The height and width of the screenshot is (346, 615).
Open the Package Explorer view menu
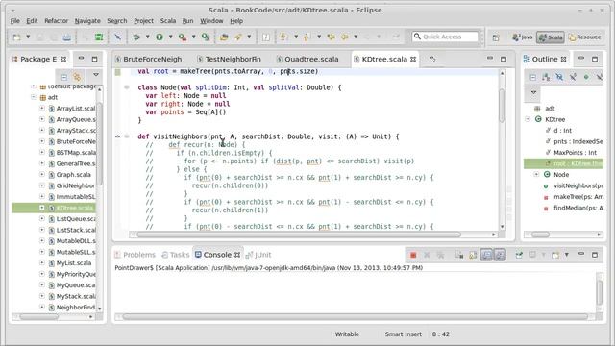click(x=96, y=75)
